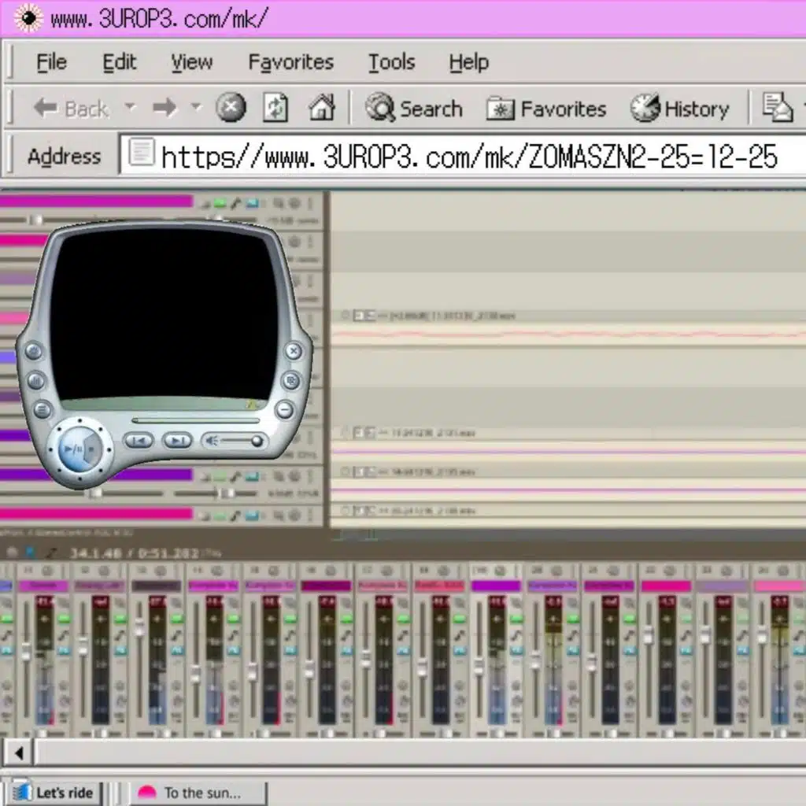Switch to the To the sun... taskbar item

(198, 792)
